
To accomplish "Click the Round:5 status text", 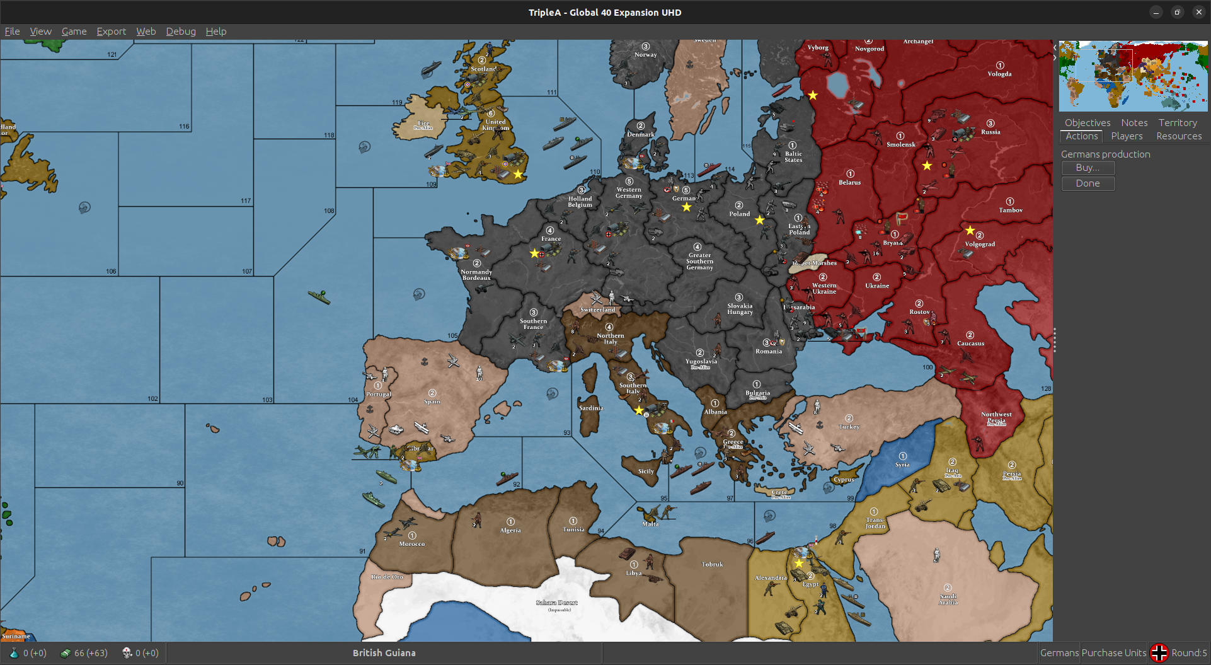I will point(1190,653).
